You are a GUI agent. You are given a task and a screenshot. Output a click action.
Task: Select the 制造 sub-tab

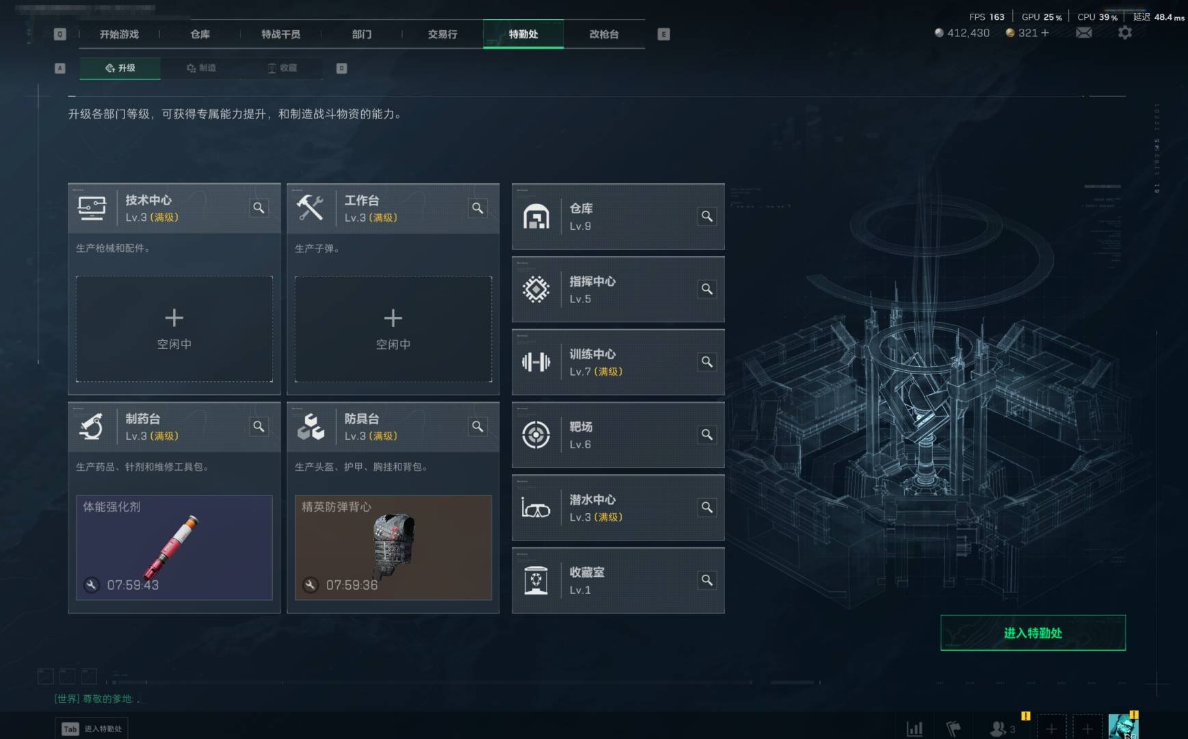click(x=201, y=68)
